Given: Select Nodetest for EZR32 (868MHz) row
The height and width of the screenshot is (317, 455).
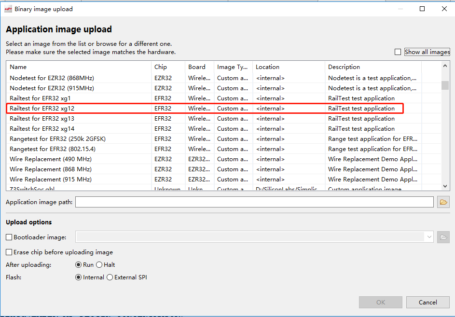Looking at the screenshot, I should coord(224,78).
